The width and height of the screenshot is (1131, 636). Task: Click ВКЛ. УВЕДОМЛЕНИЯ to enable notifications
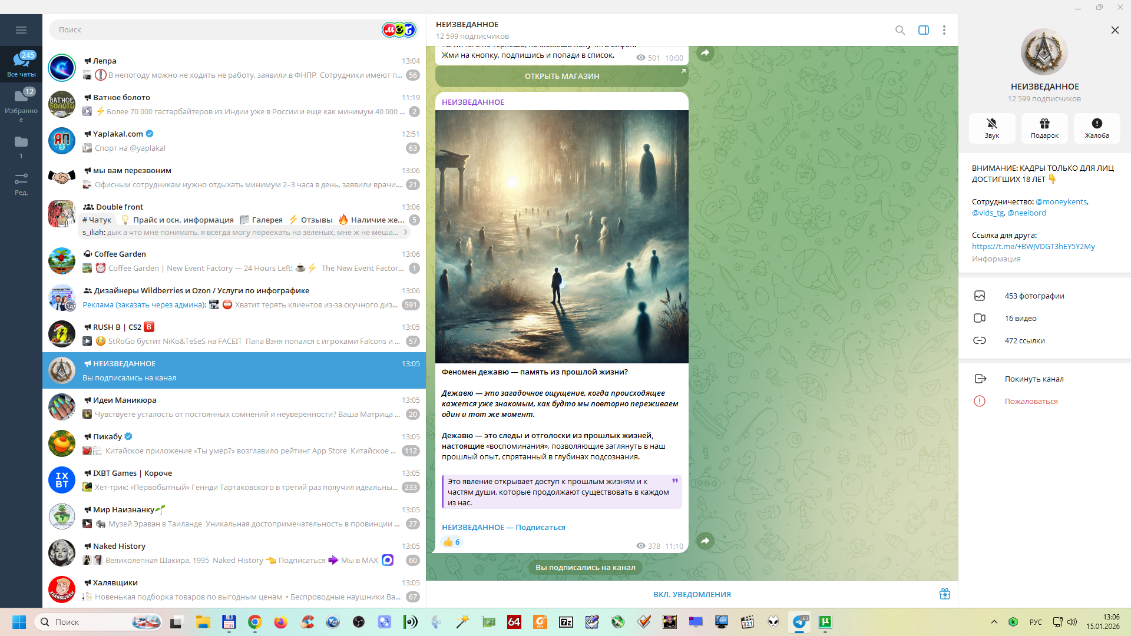[692, 594]
